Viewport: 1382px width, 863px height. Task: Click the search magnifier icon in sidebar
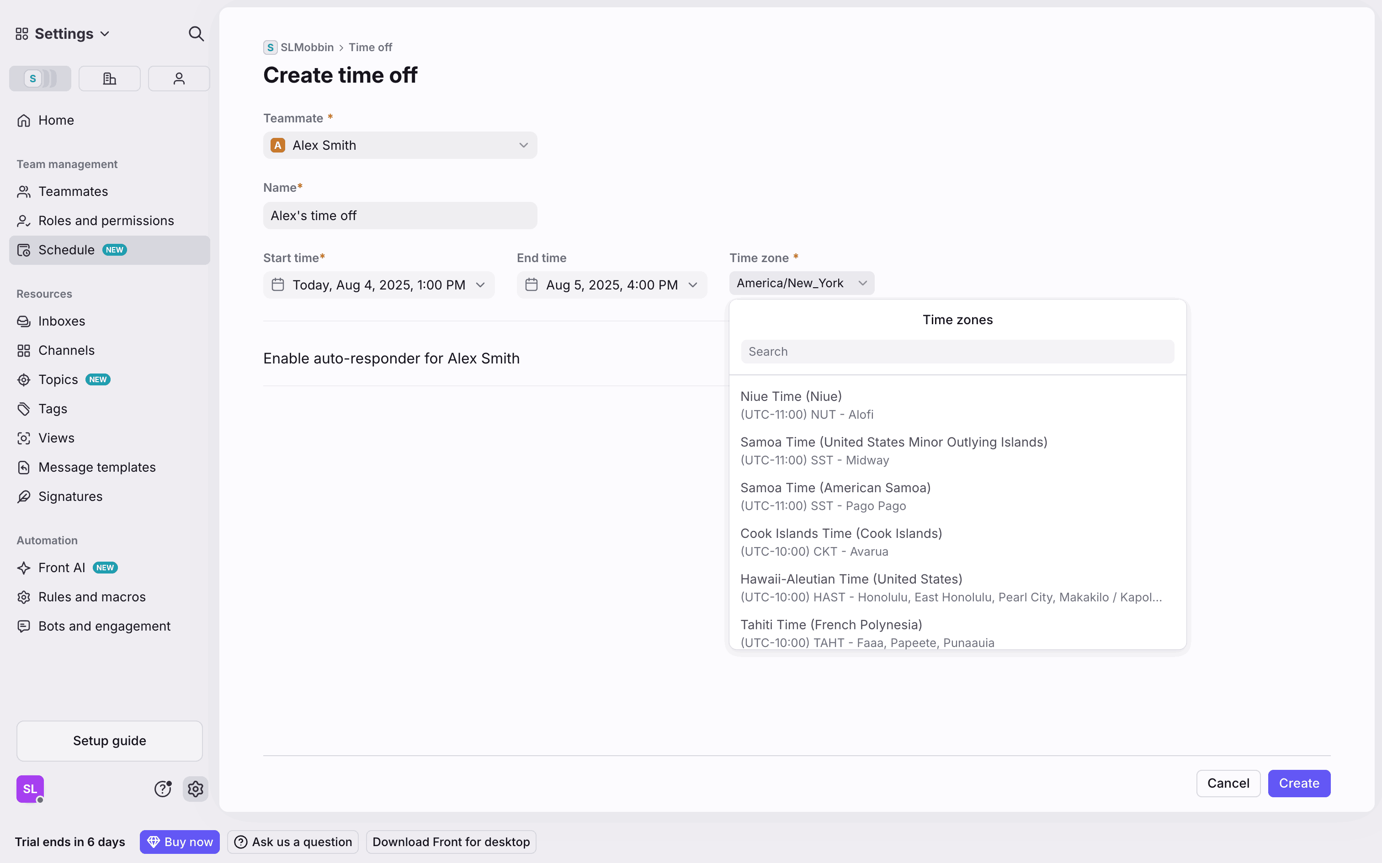click(196, 34)
